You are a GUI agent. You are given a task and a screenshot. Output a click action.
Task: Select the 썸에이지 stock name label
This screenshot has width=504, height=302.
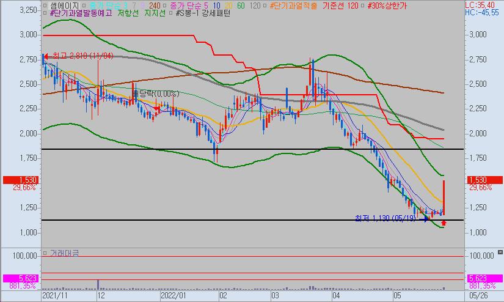tap(65, 6)
